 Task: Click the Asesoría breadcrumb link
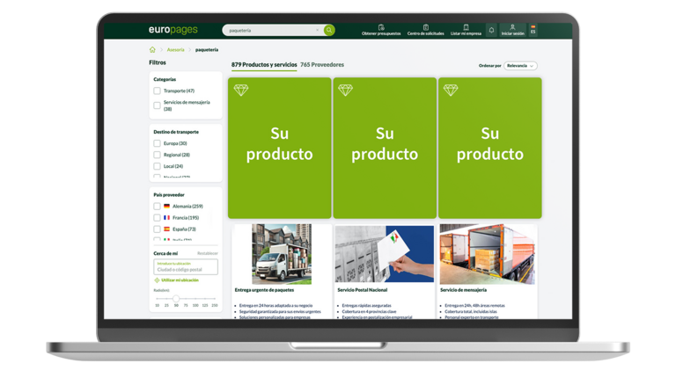[x=175, y=50]
